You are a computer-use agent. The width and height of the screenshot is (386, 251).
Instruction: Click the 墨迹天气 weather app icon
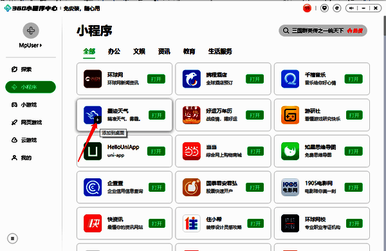93,115
